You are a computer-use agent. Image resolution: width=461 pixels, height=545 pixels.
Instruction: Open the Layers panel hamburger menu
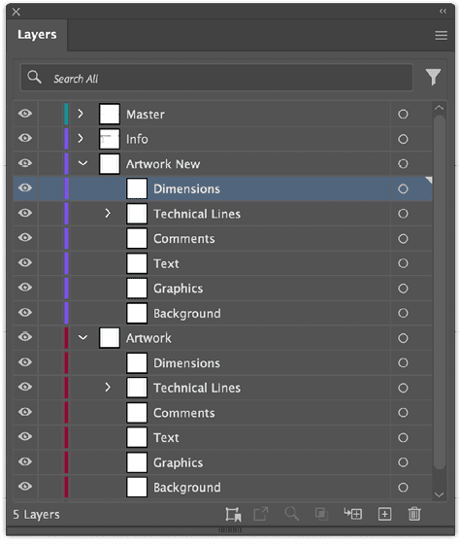coord(441,35)
